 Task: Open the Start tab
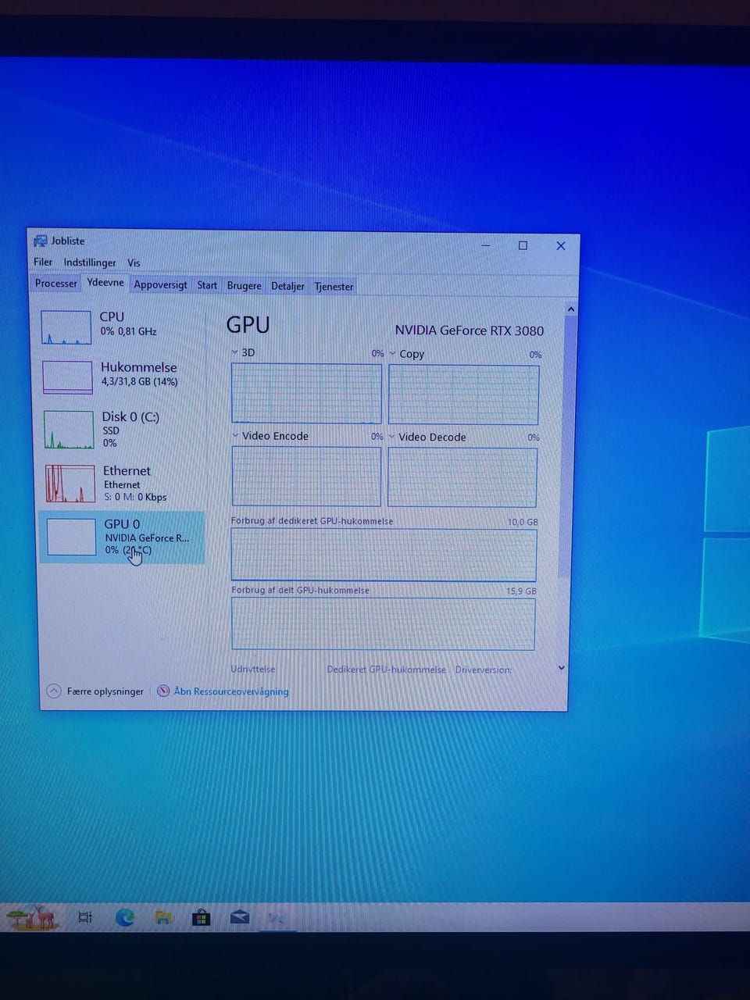[x=207, y=285]
